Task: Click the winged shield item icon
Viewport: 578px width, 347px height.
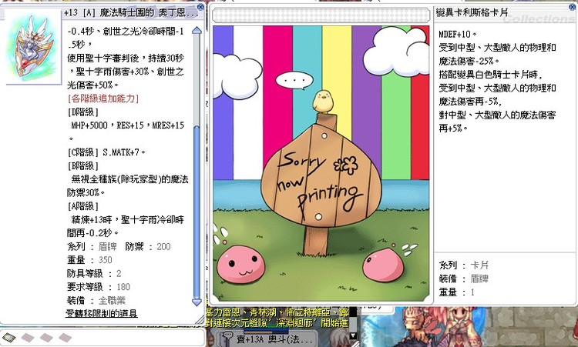Action: click(x=33, y=46)
